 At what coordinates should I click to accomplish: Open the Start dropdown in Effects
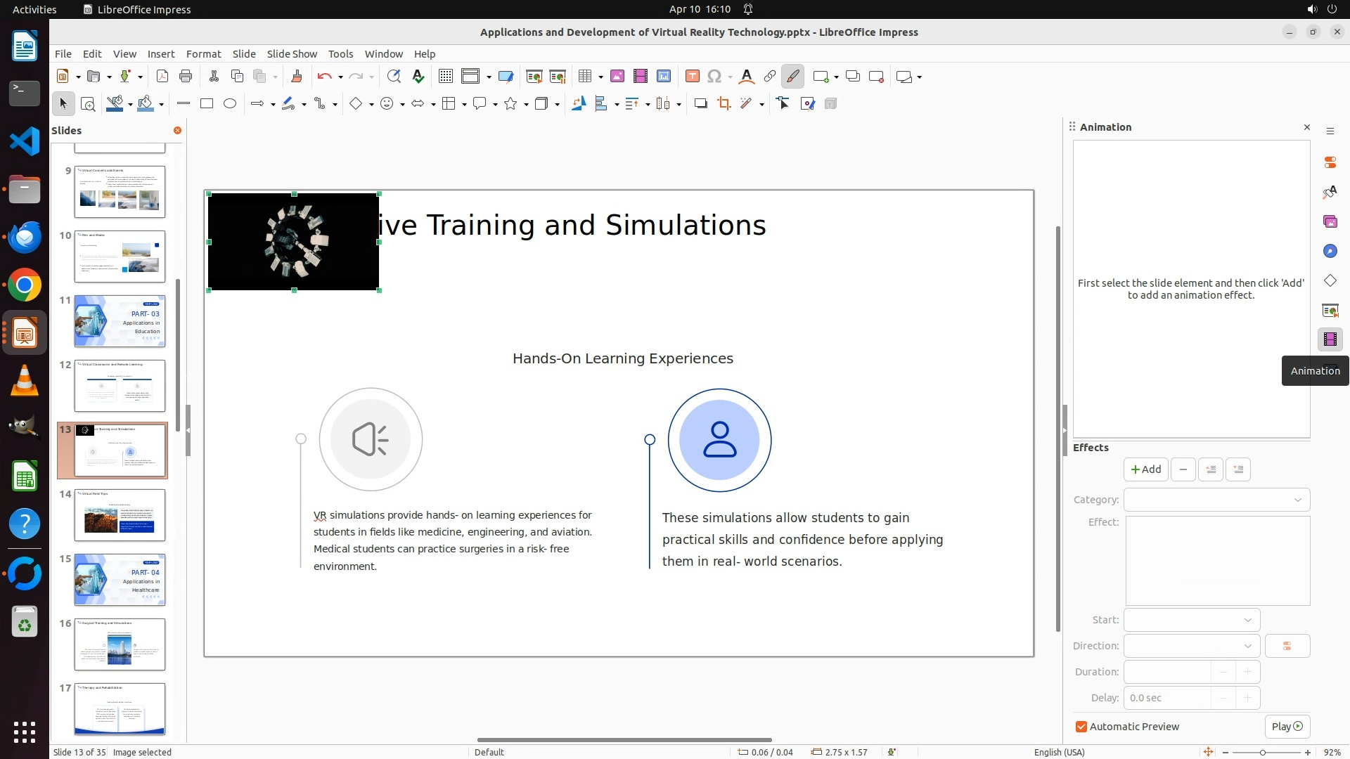(1192, 620)
